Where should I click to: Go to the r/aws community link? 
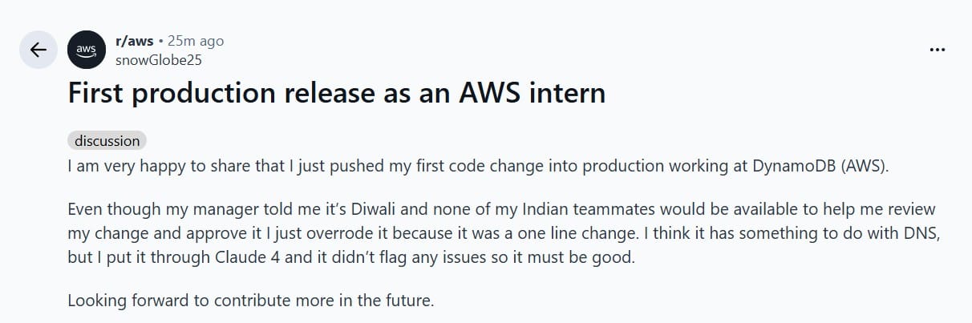point(134,41)
